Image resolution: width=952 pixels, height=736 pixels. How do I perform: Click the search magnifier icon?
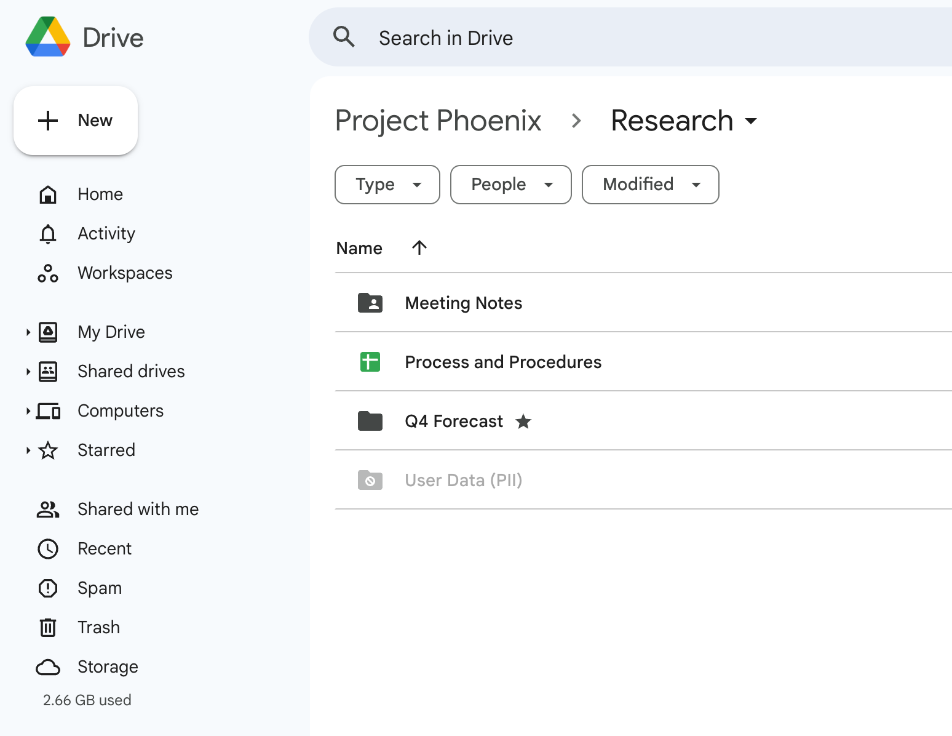pyautogui.click(x=344, y=37)
